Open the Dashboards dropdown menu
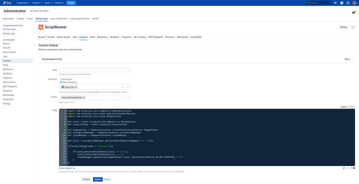Viewport: 359px width, 184px height. [x=23, y=3]
